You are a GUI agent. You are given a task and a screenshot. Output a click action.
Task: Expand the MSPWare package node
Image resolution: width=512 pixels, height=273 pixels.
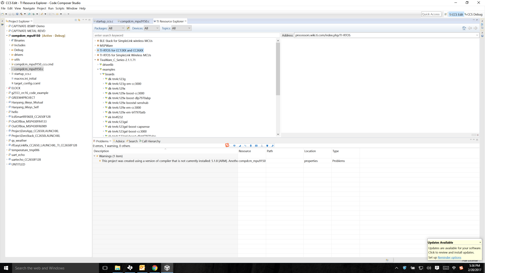point(95,46)
